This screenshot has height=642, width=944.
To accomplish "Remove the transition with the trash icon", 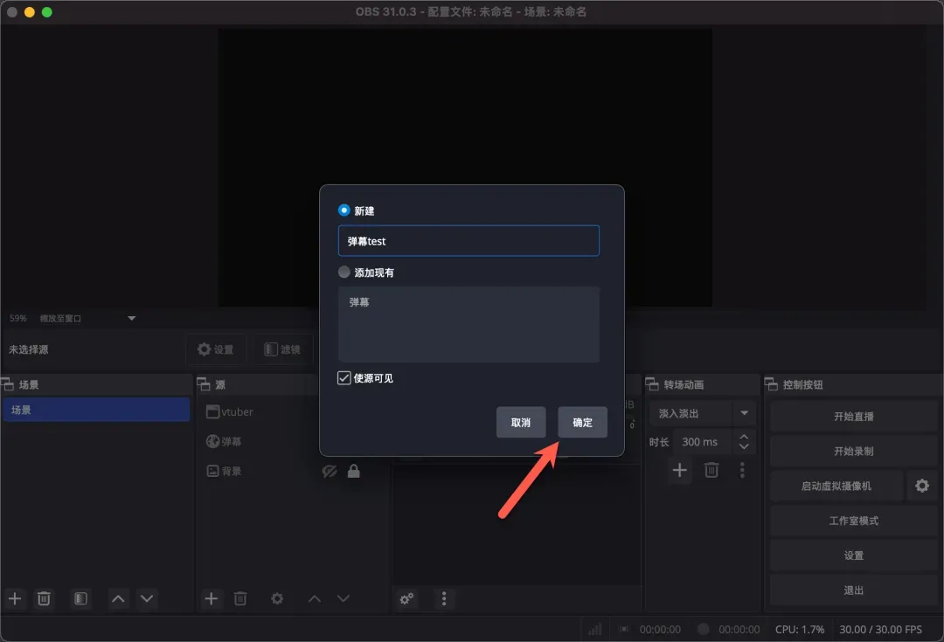I will coord(711,470).
